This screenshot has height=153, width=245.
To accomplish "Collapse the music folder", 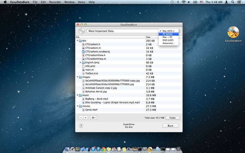I will click(77, 95).
